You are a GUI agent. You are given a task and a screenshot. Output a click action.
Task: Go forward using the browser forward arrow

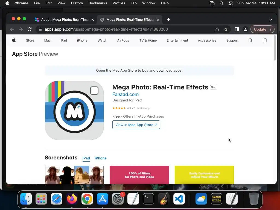[x=21, y=29]
